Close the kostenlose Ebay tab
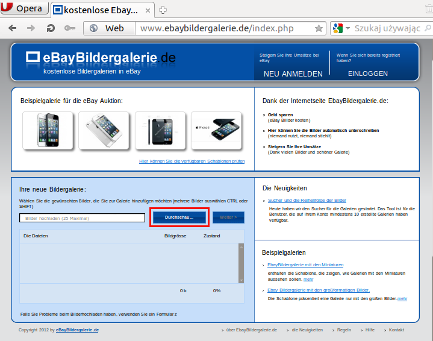Image resolution: width=433 pixels, height=341 pixels. click(x=148, y=10)
